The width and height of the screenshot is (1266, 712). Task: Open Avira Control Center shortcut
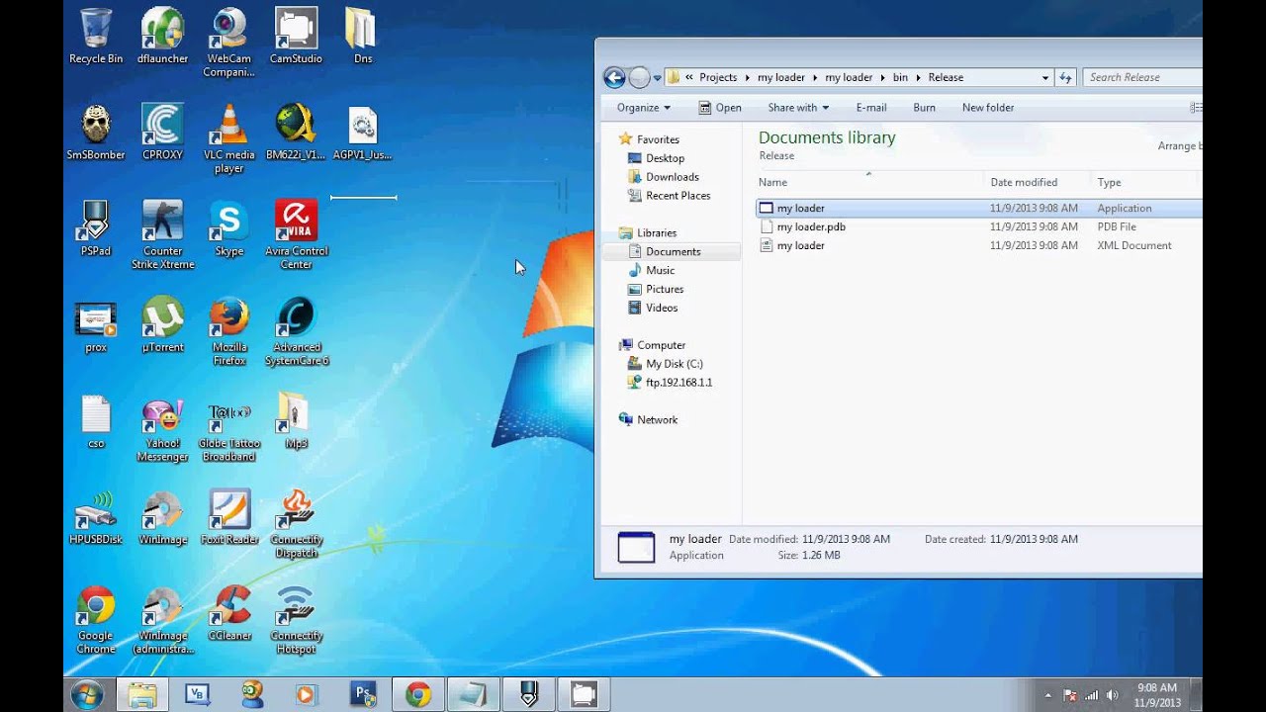pos(296,234)
